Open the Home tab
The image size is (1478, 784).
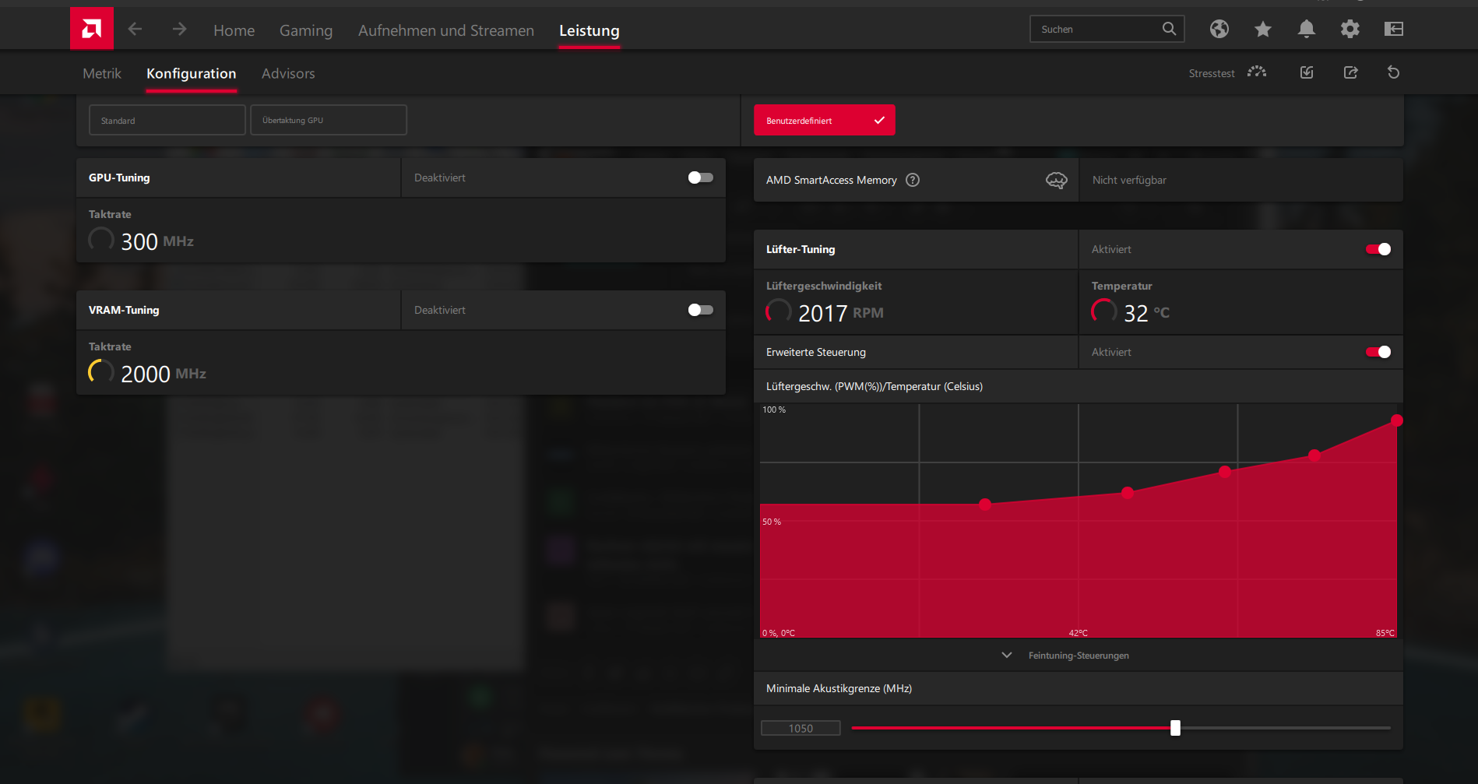(x=234, y=30)
